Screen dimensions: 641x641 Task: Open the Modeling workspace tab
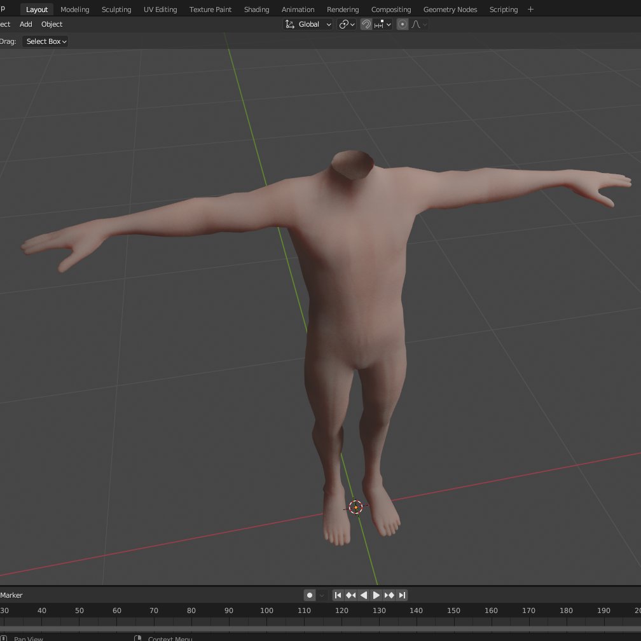(75, 10)
